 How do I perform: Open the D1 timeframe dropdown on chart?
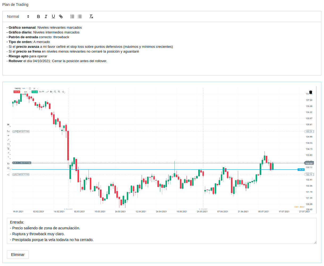pos(35,88)
